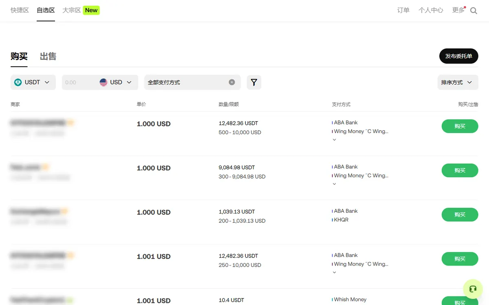Click the US flag currency icon
Image resolution: width=489 pixels, height=305 pixels.
pyautogui.click(x=104, y=82)
